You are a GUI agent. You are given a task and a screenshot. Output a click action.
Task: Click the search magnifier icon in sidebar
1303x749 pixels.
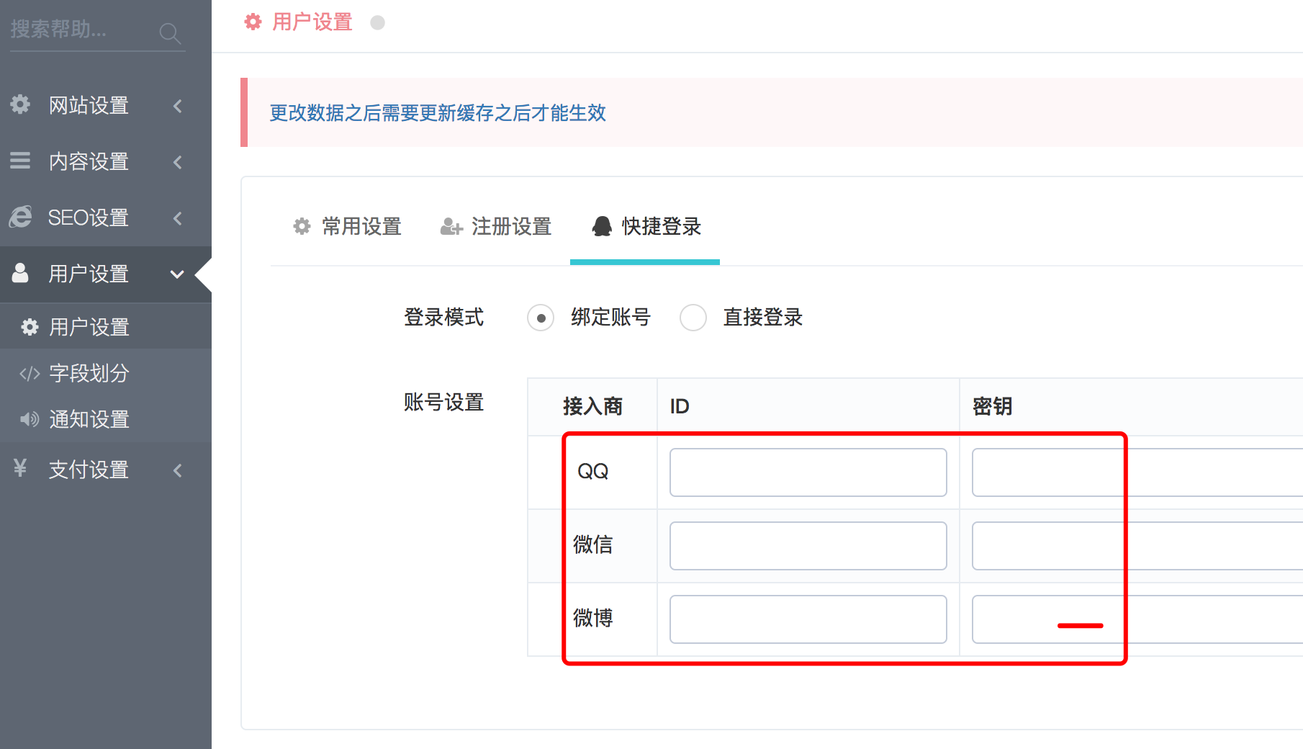tap(170, 32)
